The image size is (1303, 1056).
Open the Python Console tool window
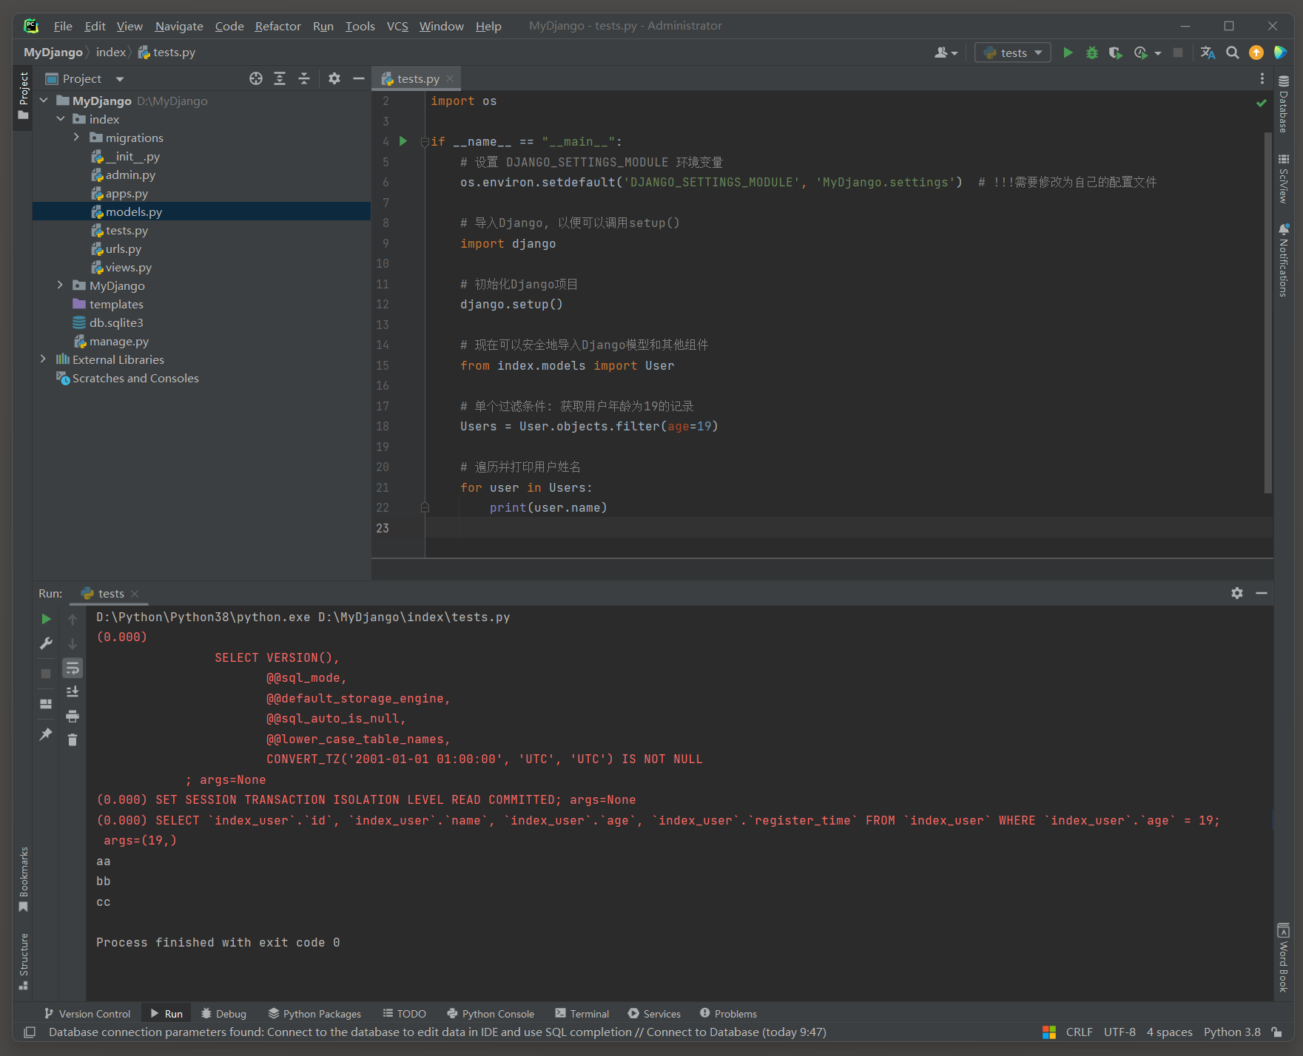pos(491,1014)
